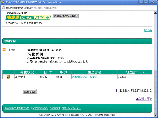Go to page [4]
Image resolution: width=158 pixels, height=118 pixels.
click(x=129, y=91)
